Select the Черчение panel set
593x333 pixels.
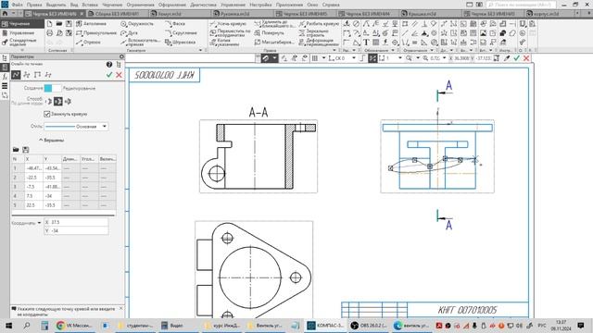[x=22, y=24]
